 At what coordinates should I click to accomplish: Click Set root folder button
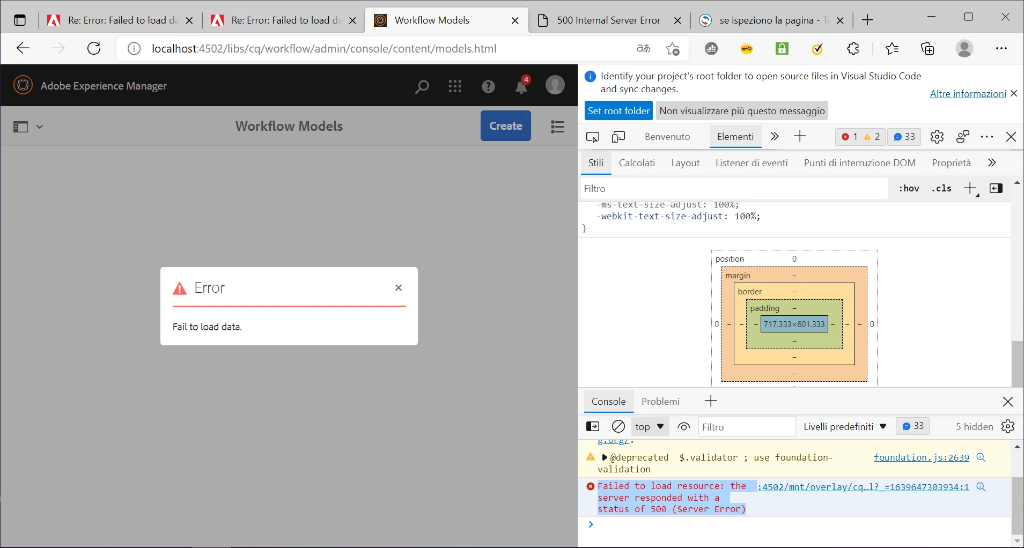618,111
